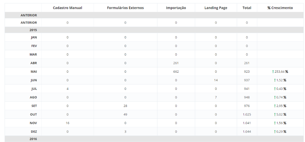Click the Landing Page column header
The height and width of the screenshot is (142, 305).
tap(216, 8)
